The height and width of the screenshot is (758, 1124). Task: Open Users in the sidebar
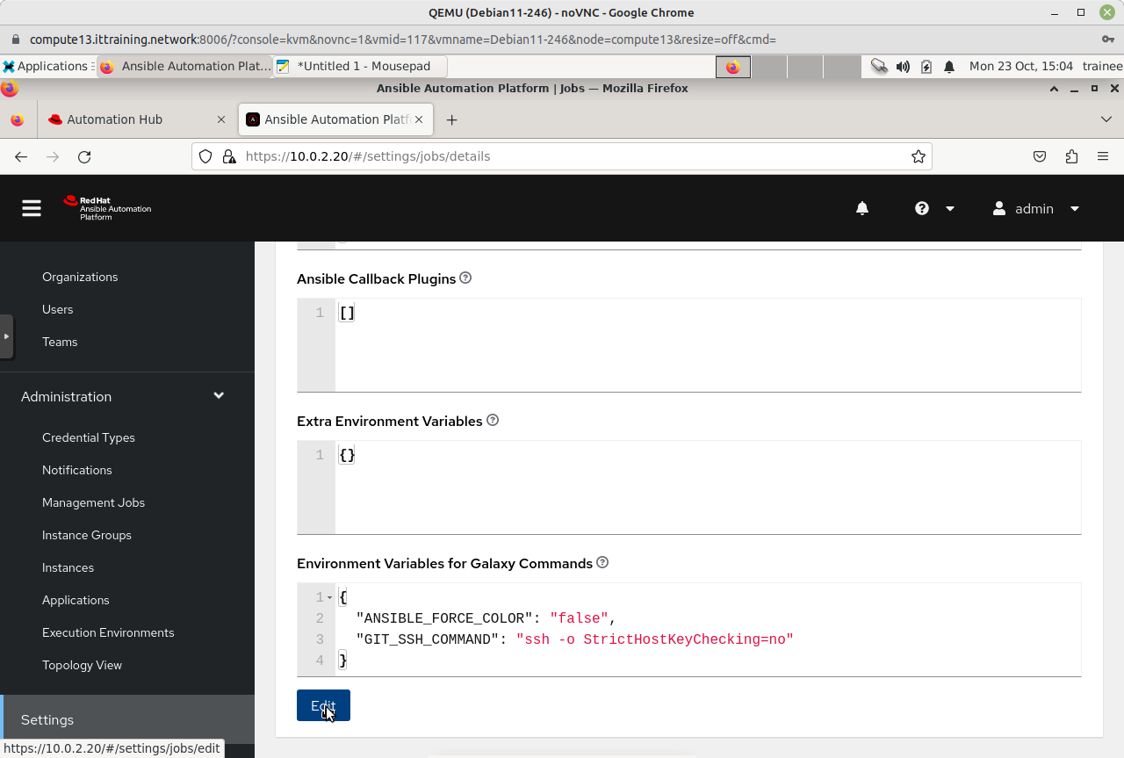(x=58, y=309)
